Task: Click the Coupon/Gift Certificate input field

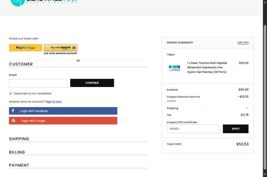Action: point(193,129)
